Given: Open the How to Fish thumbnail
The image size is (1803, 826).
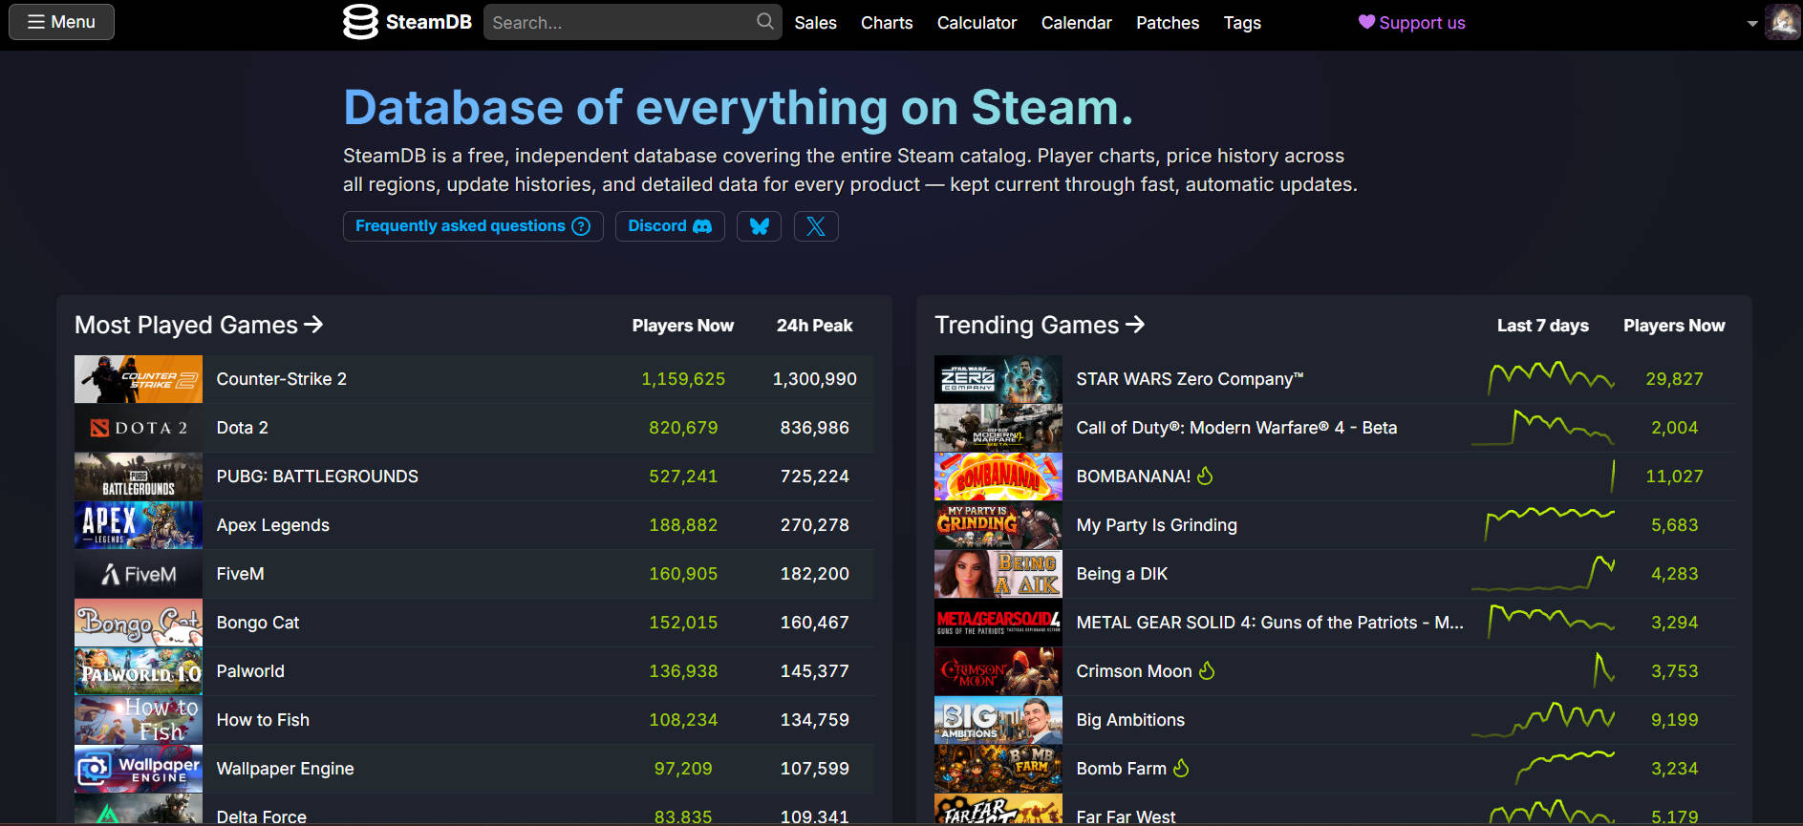Looking at the screenshot, I should (139, 720).
